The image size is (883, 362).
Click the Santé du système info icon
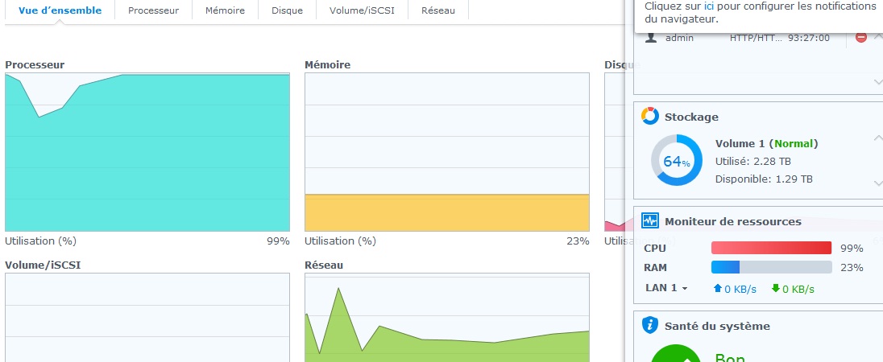point(650,326)
